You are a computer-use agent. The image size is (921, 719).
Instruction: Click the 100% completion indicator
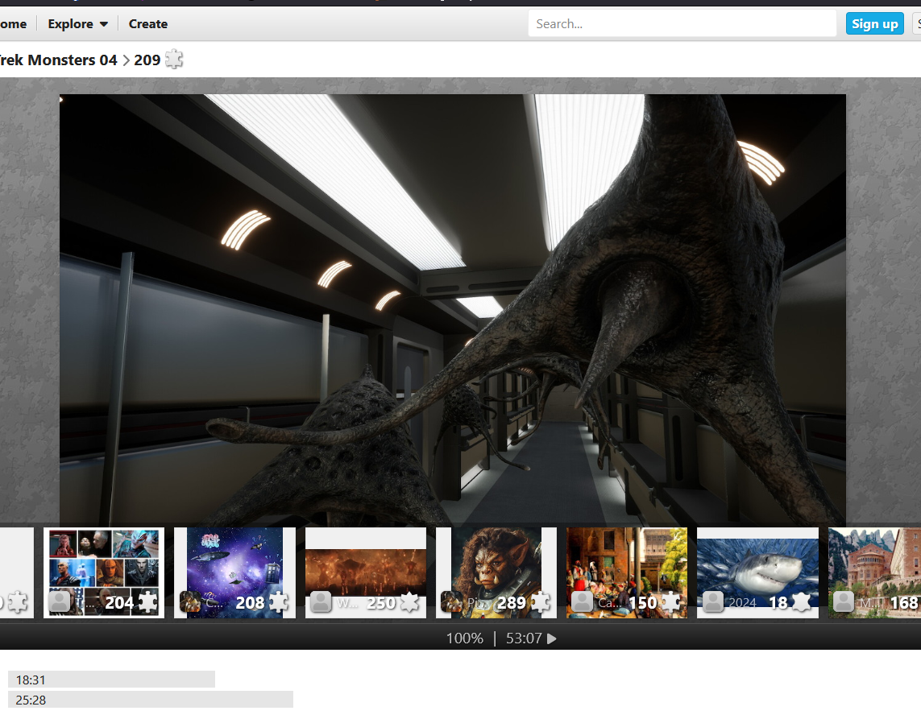click(465, 638)
